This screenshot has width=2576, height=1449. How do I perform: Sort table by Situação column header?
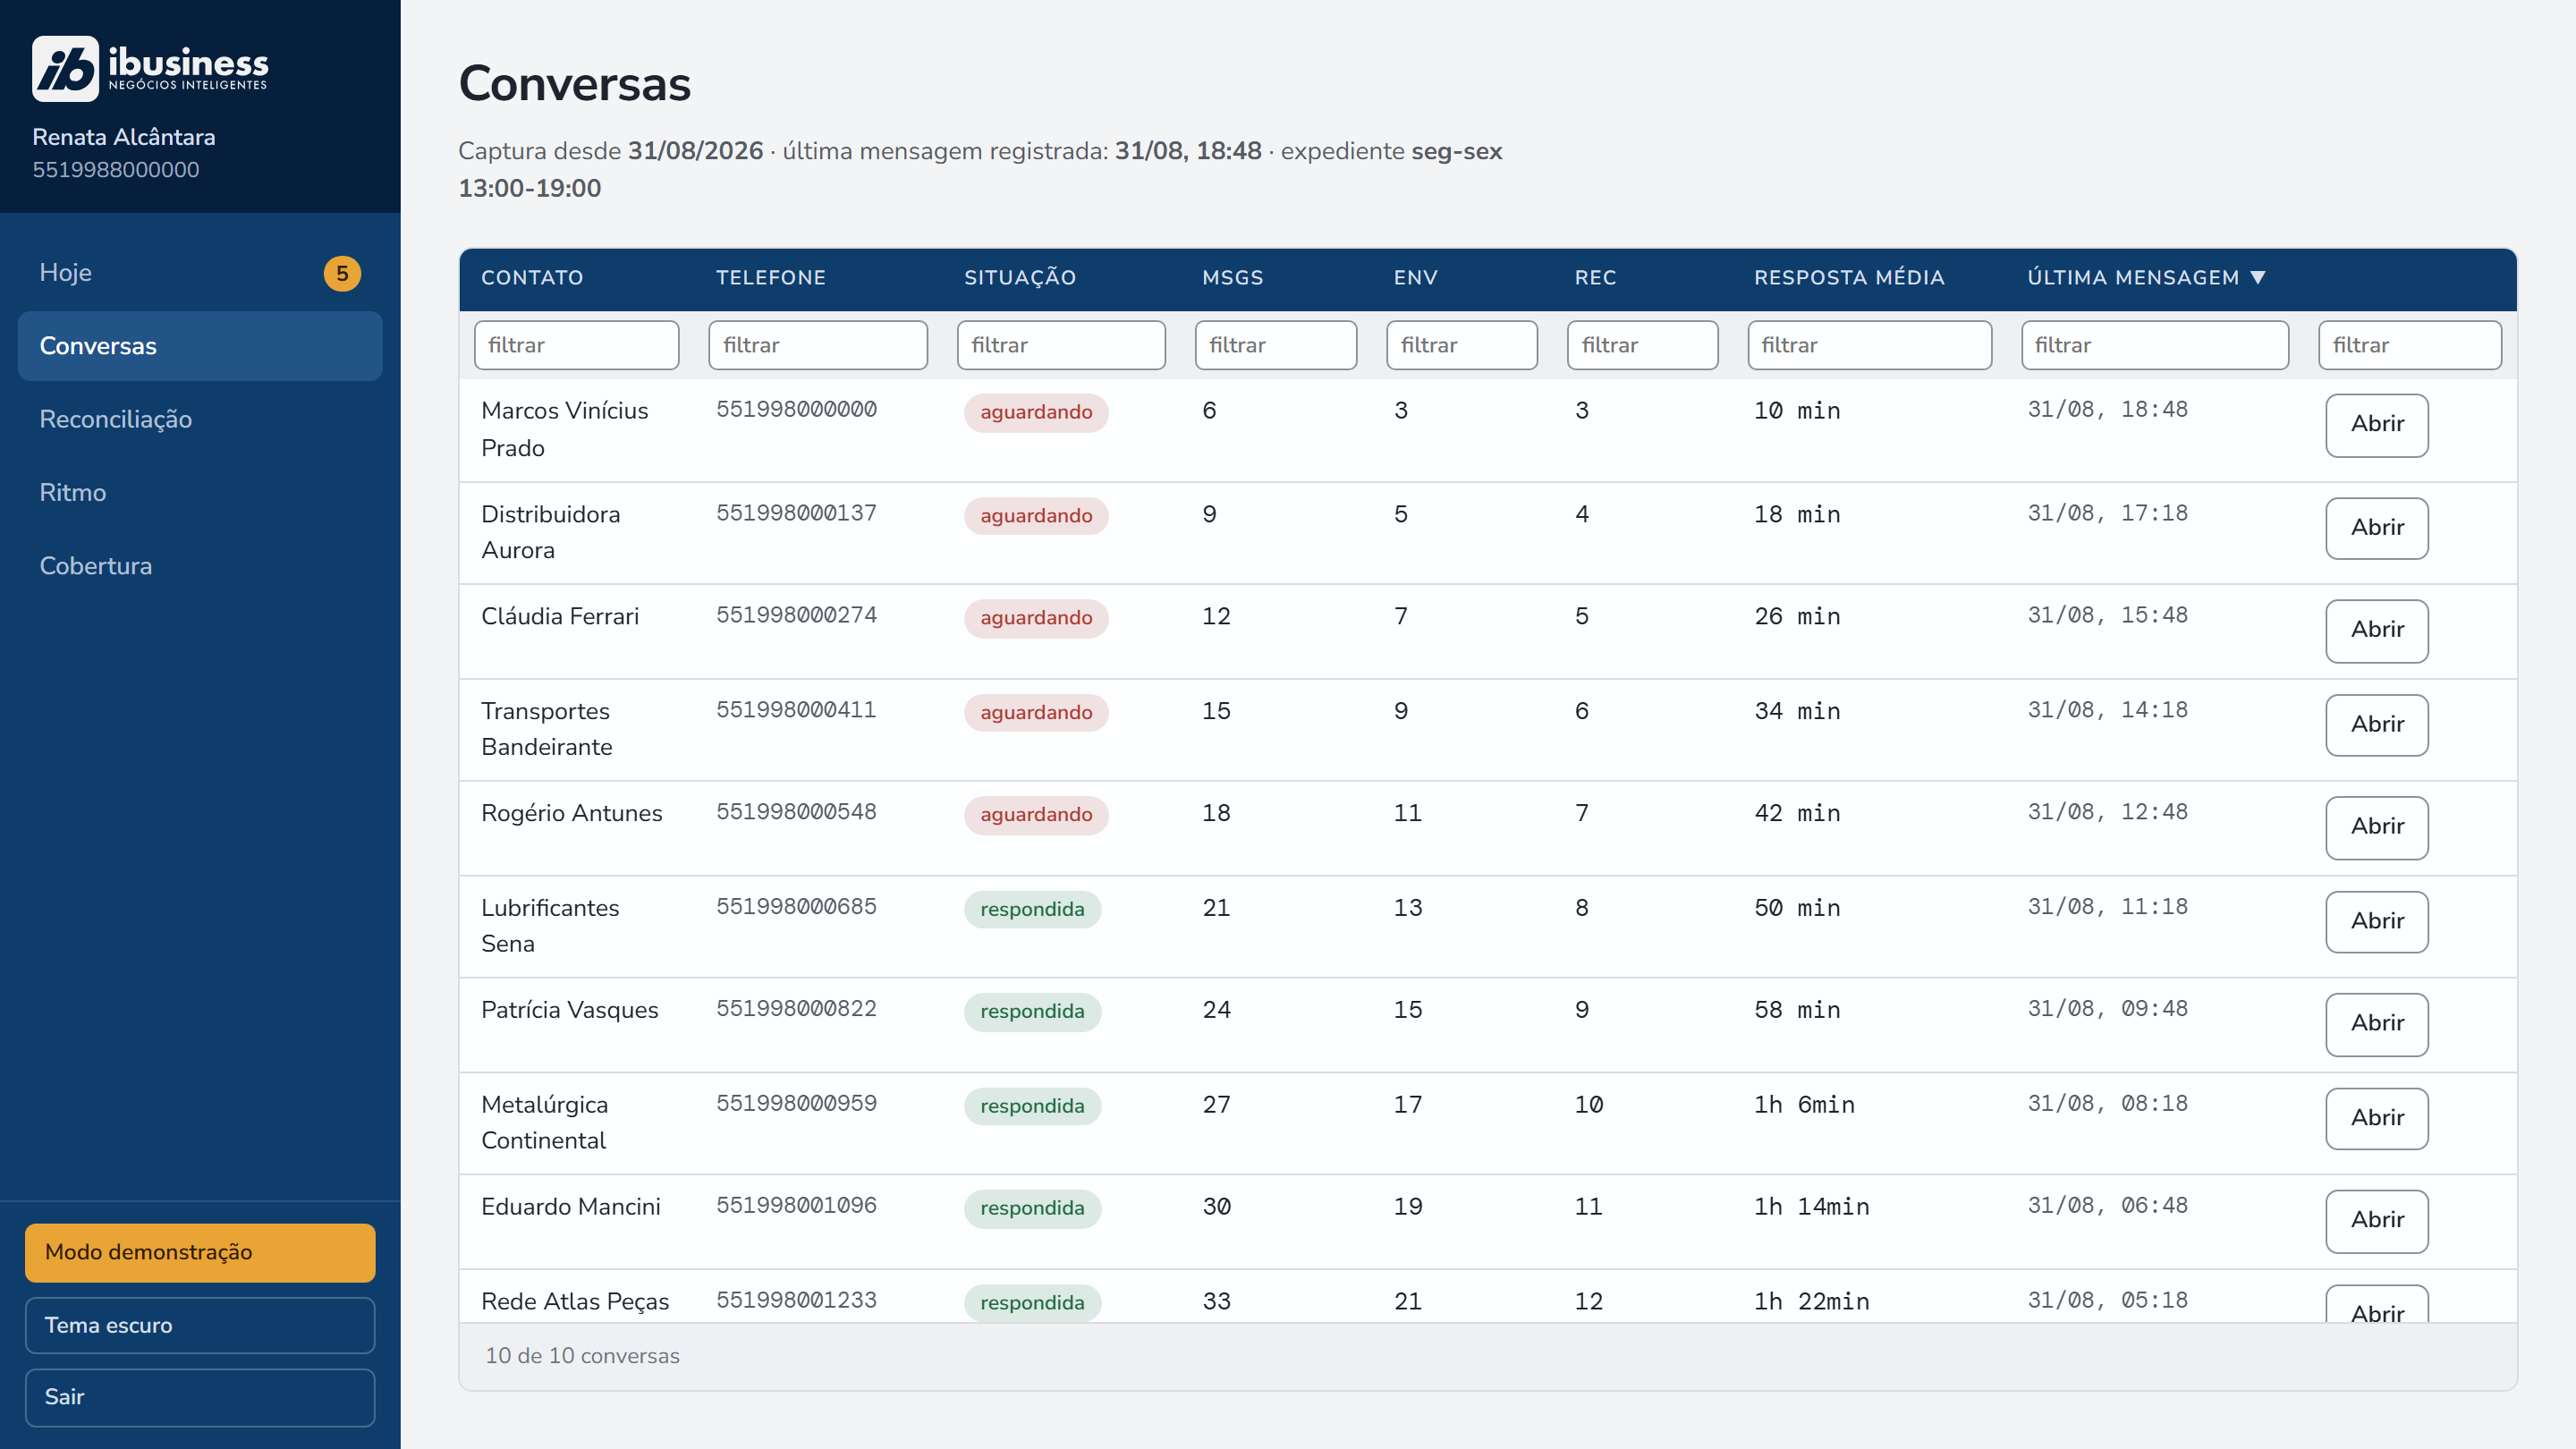[x=1020, y=277]
